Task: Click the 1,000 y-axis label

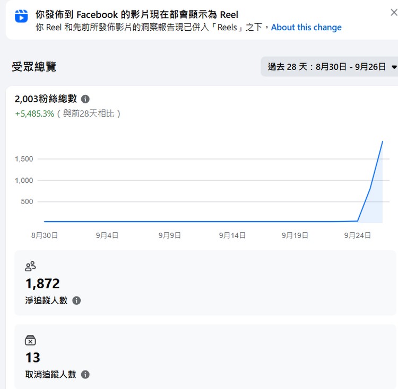Action: click(x=24, y=180)
